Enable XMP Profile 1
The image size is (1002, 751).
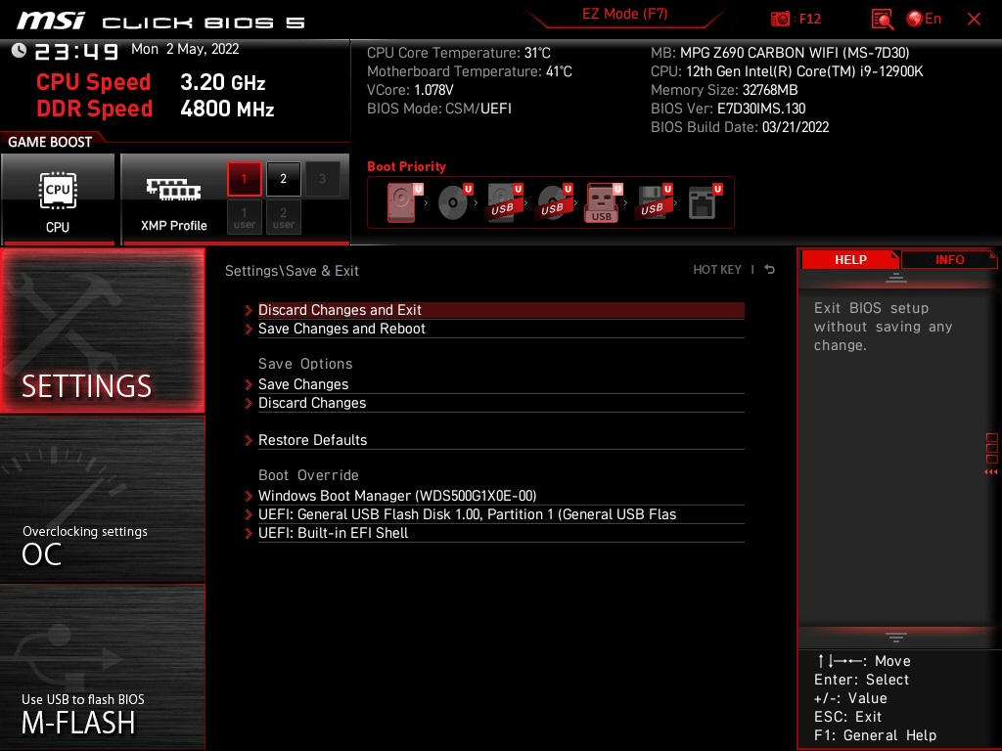244,179
